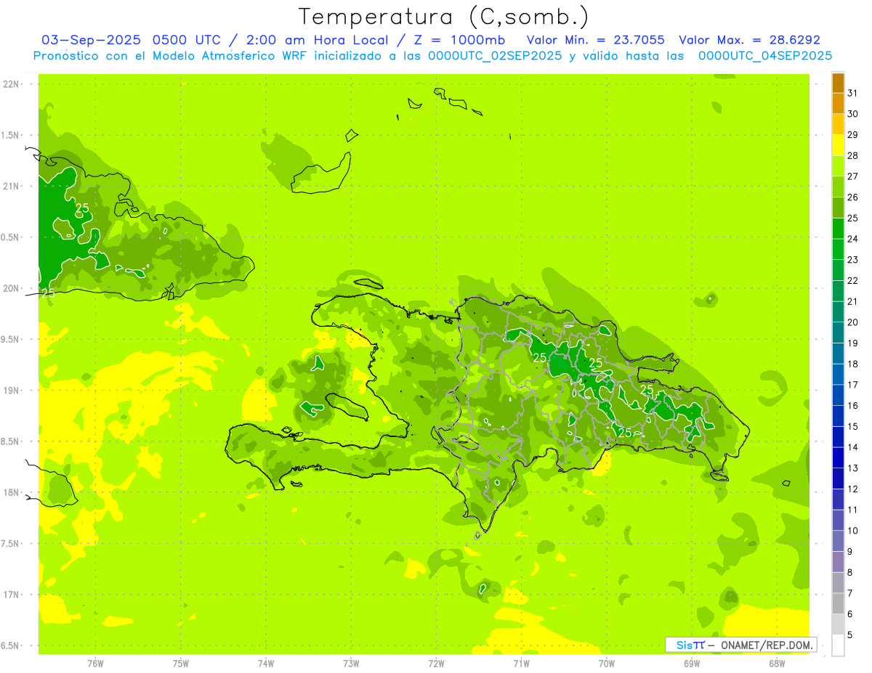Screen dimensions: 872x673
Task: Click the yellow color bar segment between 28 and 29
Action: 838,145
